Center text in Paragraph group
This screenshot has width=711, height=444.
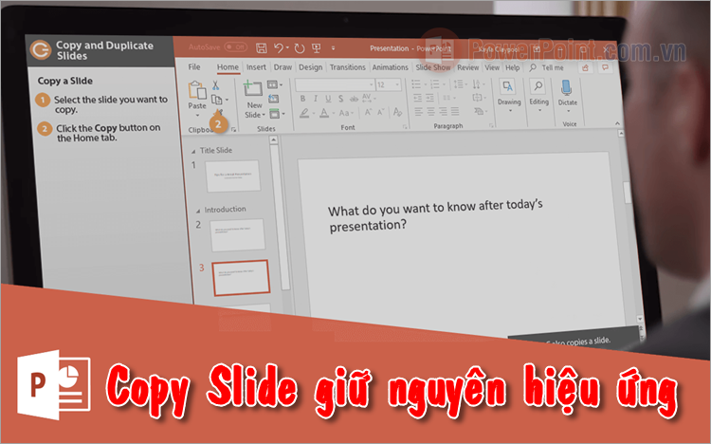point(430,111)
